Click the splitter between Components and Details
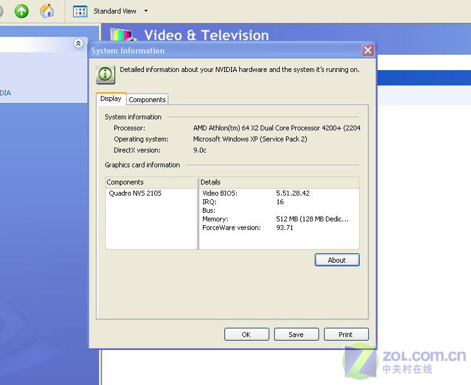471x385 pixels. [x=198, y=213]
